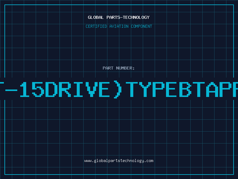Click the word GLOBAL in the title
The height and width of the screenshot is (179, 238).
pyautogui.click(x=96, y=17)
